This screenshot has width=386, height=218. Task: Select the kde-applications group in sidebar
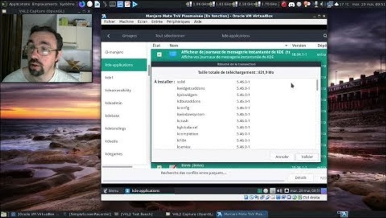click(x=124, y=65)
